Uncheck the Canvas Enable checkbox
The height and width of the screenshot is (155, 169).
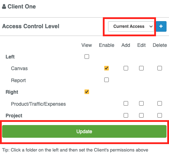106,68
